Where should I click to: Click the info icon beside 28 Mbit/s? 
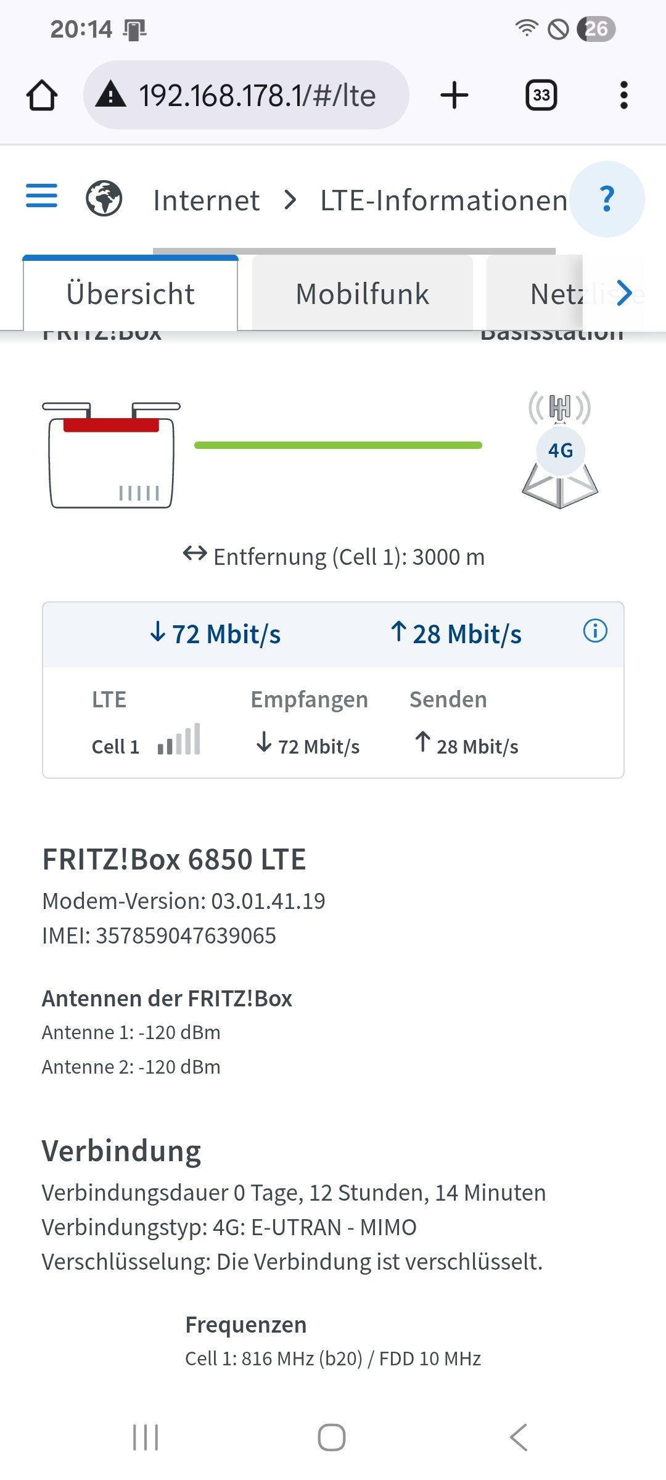pyautogui.click(x=595, y=631)
